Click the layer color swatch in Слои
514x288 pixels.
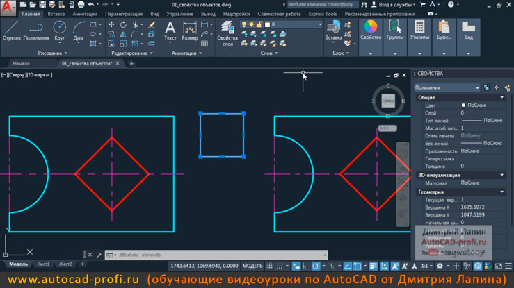[x=267, y=24]
